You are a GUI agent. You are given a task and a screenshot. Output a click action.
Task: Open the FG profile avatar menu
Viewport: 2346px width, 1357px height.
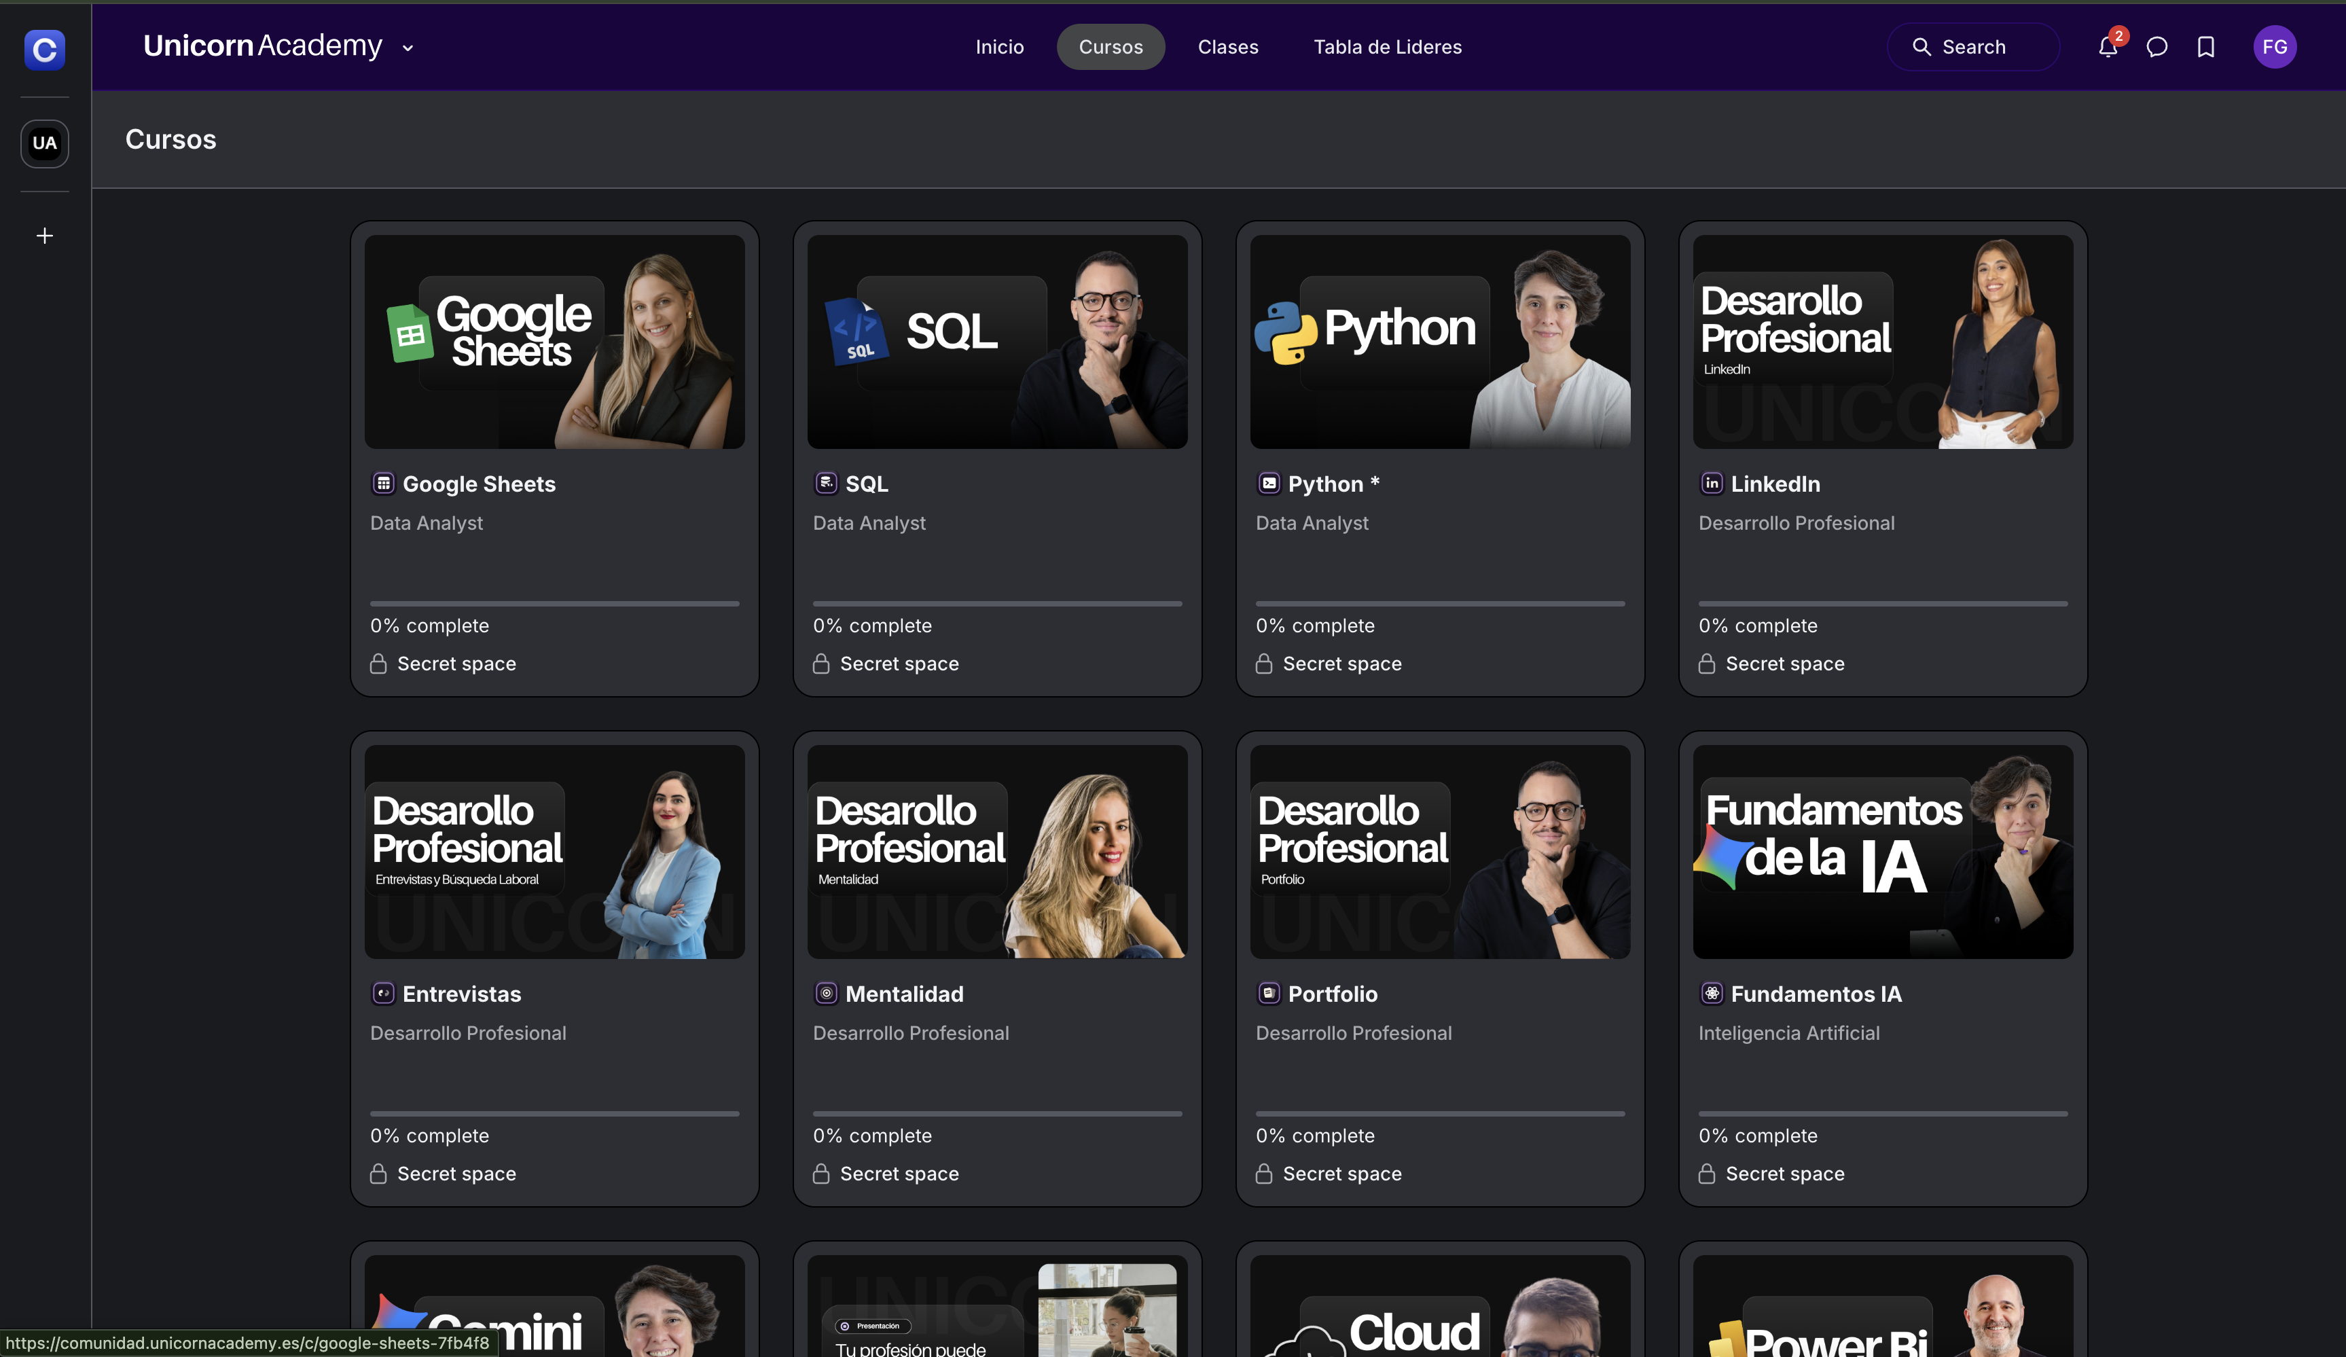pyautogui.click(x=2274, y=47)
